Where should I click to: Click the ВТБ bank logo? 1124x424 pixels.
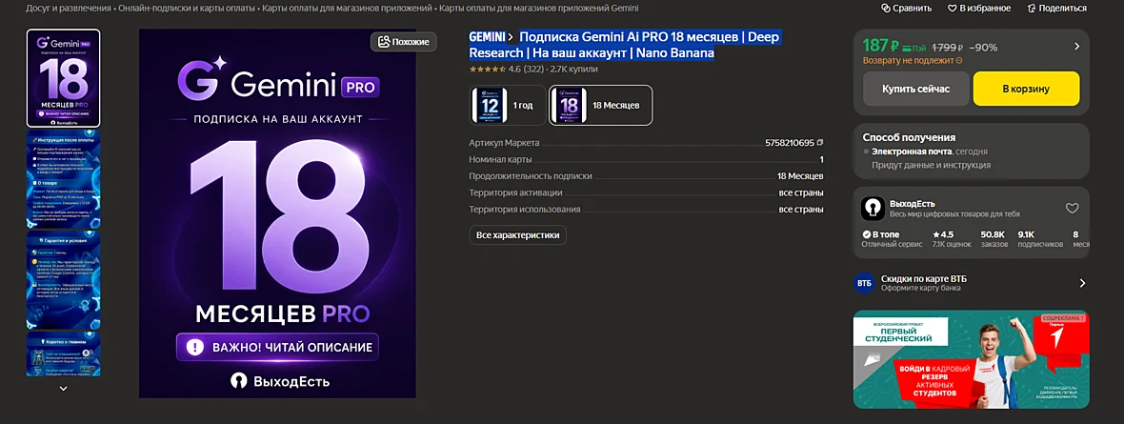864,283
